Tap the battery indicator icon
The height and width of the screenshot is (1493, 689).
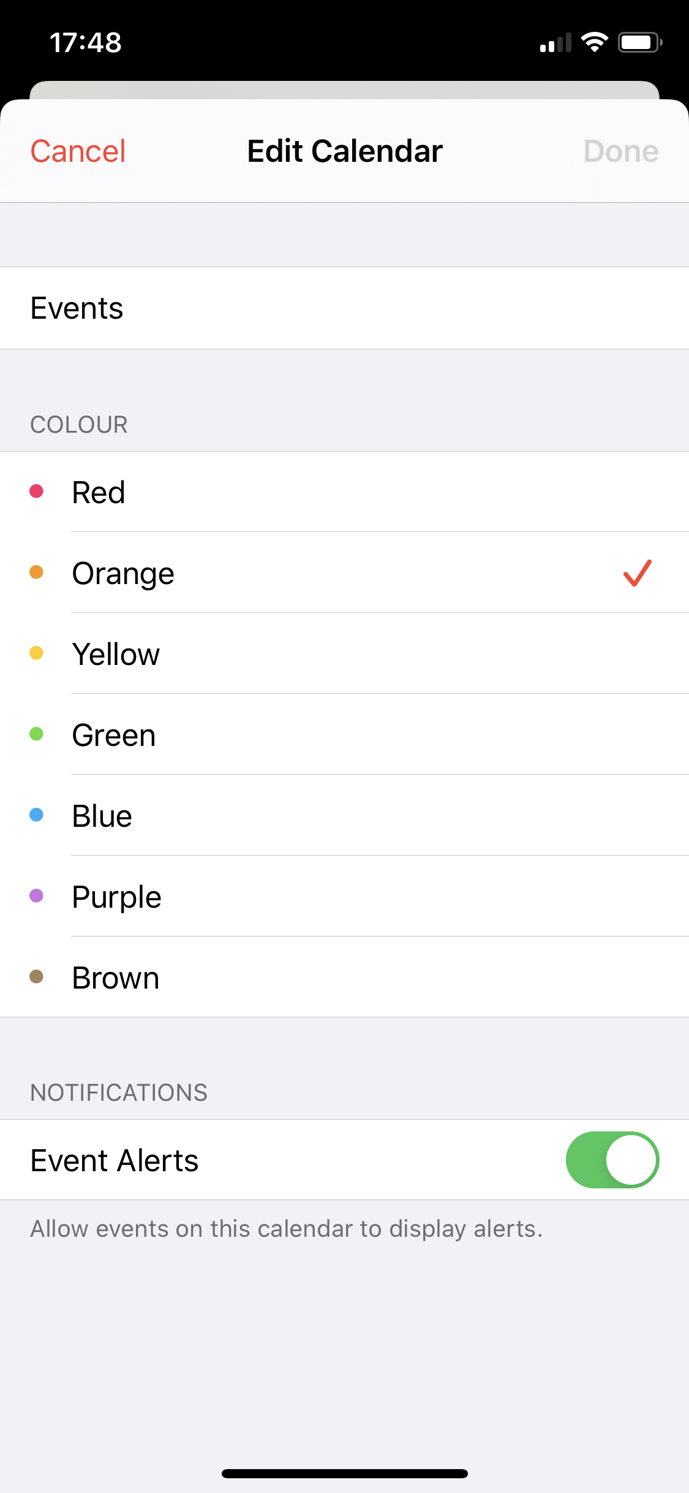pos(639,42)
